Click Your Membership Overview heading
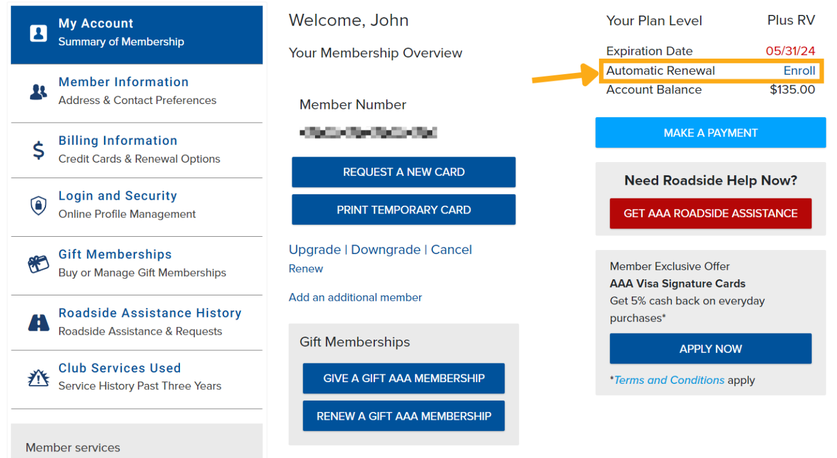 tap(375, 53)
